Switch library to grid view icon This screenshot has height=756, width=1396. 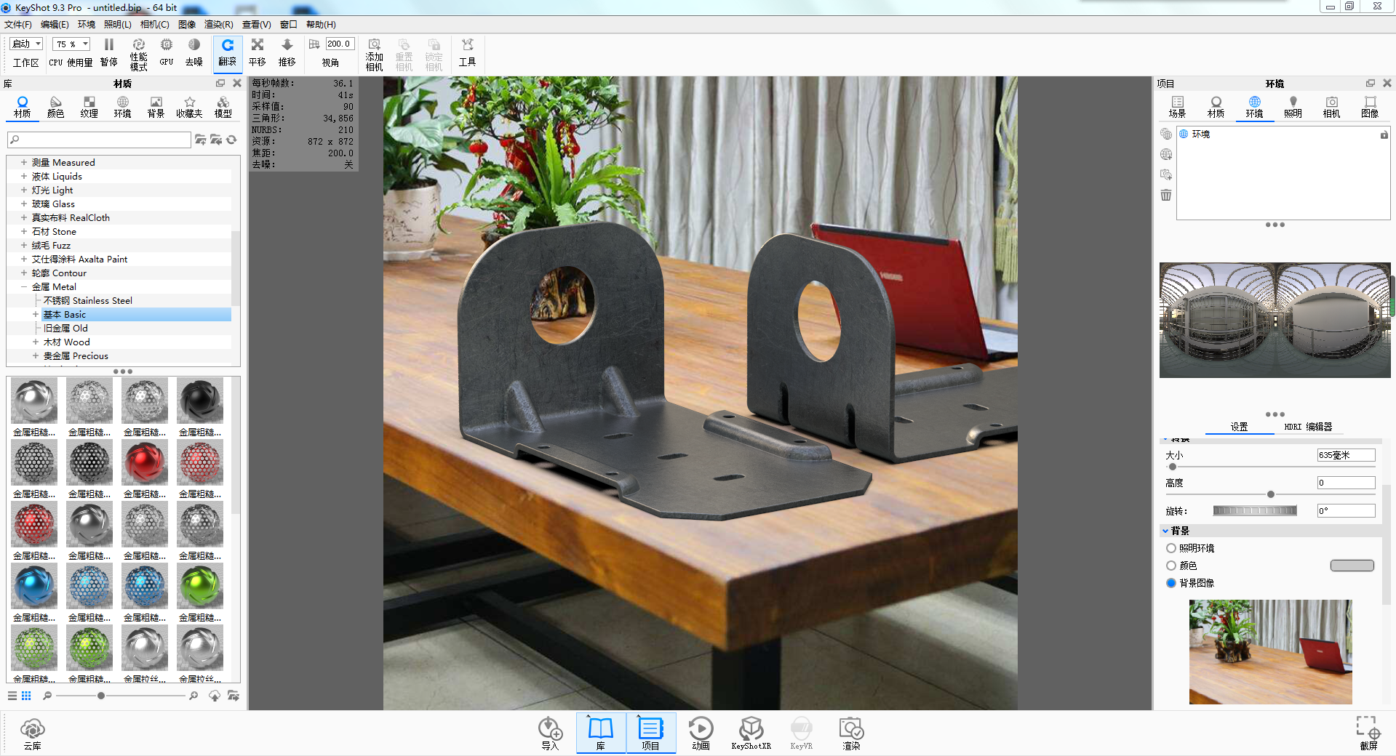pyautogui.click(x=26, y=696)
